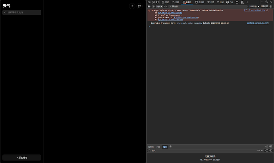The width and height of the screenshot is (274, 163).
Task: Toggle the console sidebar
Action: (149, 6)
